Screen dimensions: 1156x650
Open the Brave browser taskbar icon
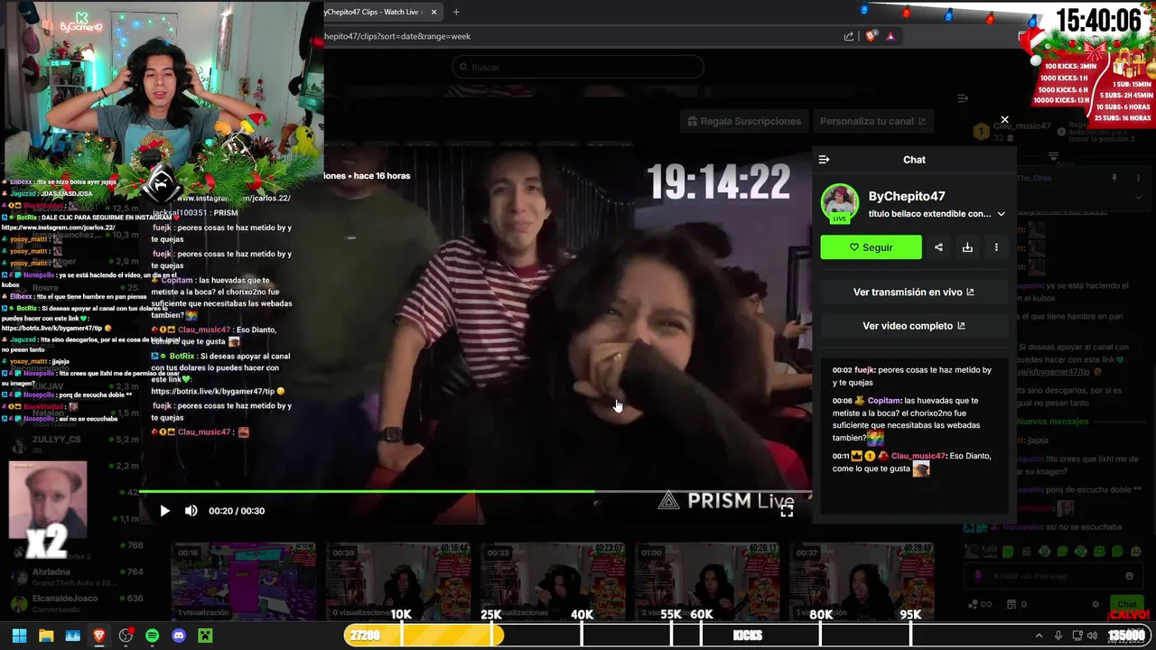coord(99,636)
